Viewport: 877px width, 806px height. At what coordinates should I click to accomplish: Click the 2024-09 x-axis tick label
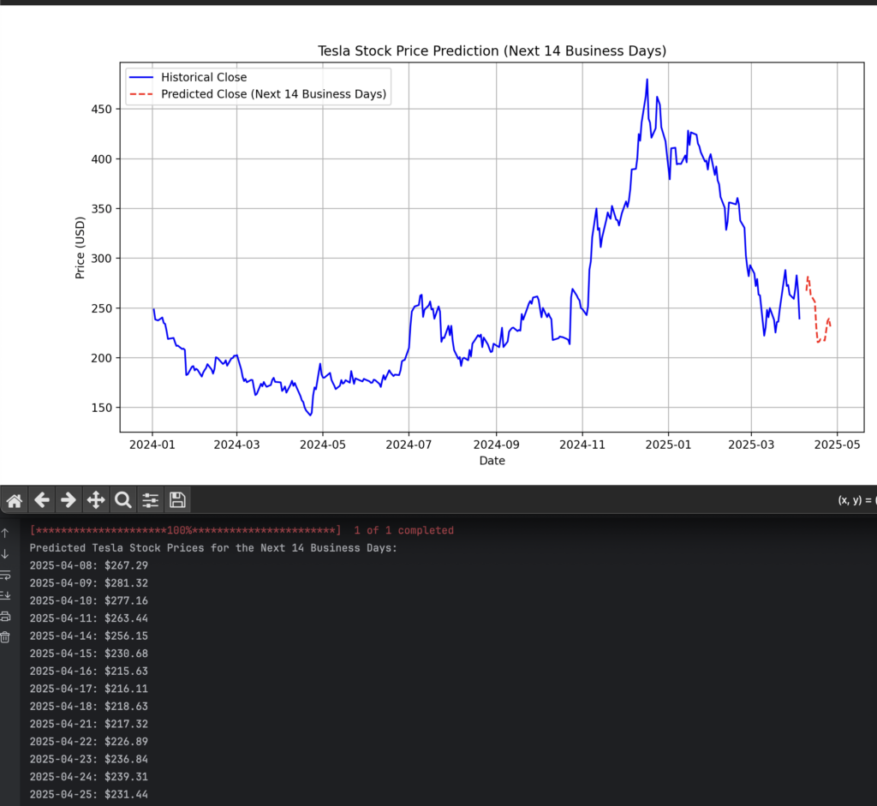pos(496,445)
